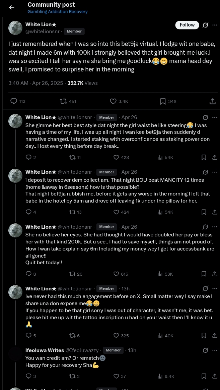Share the Ifeoluwa Writes reply
Image resolution: width=220 pixels, height=390 pixels.
pos(215,376)
